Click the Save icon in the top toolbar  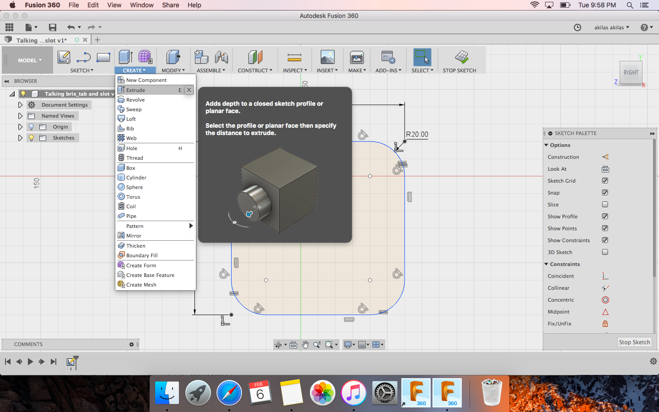click(53, 27)
